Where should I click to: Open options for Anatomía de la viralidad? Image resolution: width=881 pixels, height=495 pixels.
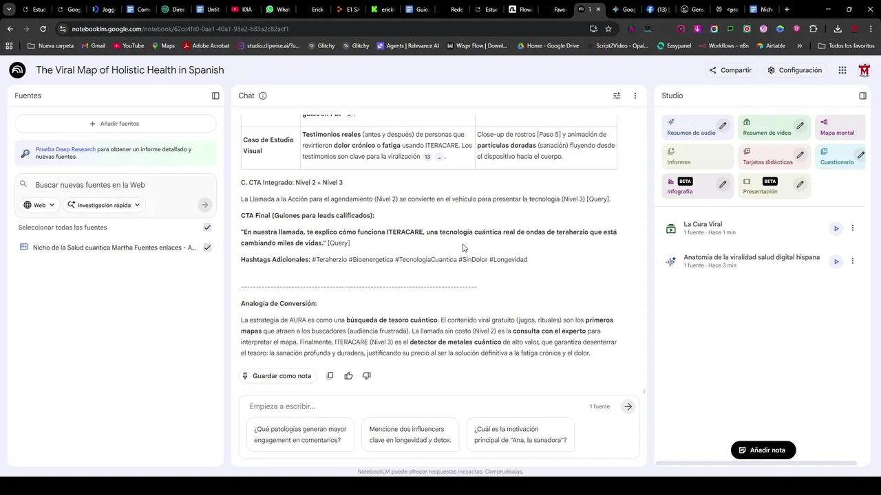point(852,261)
